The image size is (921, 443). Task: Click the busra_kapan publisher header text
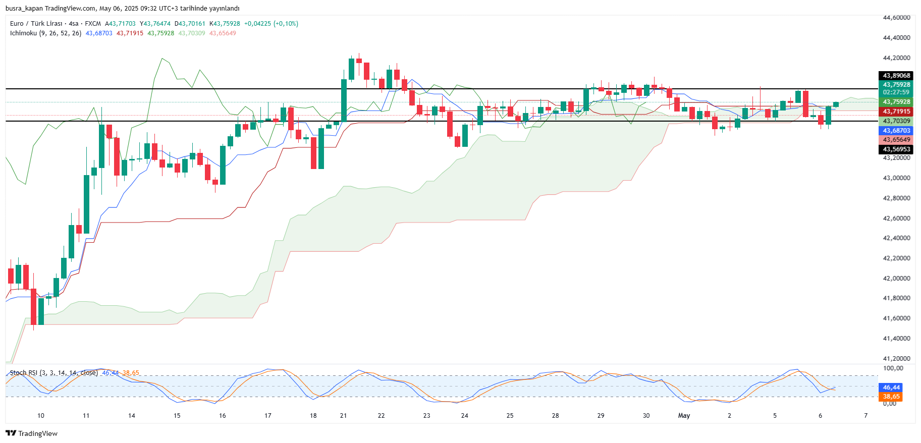[x=122, y=9]
